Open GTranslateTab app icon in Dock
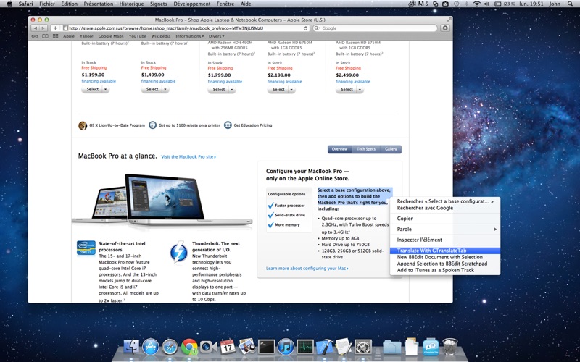 pyautogui.click(x=431, y=347)
